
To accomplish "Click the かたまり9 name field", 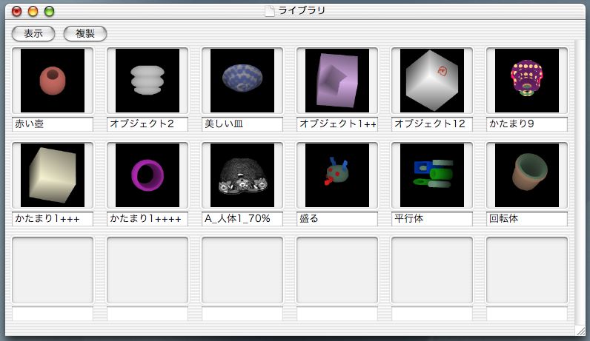I will click(527, 124).
